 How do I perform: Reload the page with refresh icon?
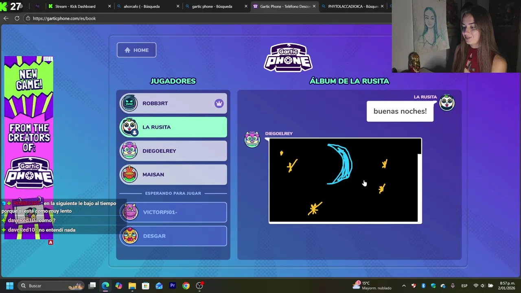click(17, 18)
